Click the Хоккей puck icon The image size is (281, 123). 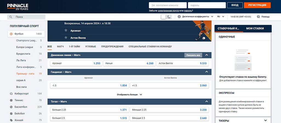pos(11,120)
